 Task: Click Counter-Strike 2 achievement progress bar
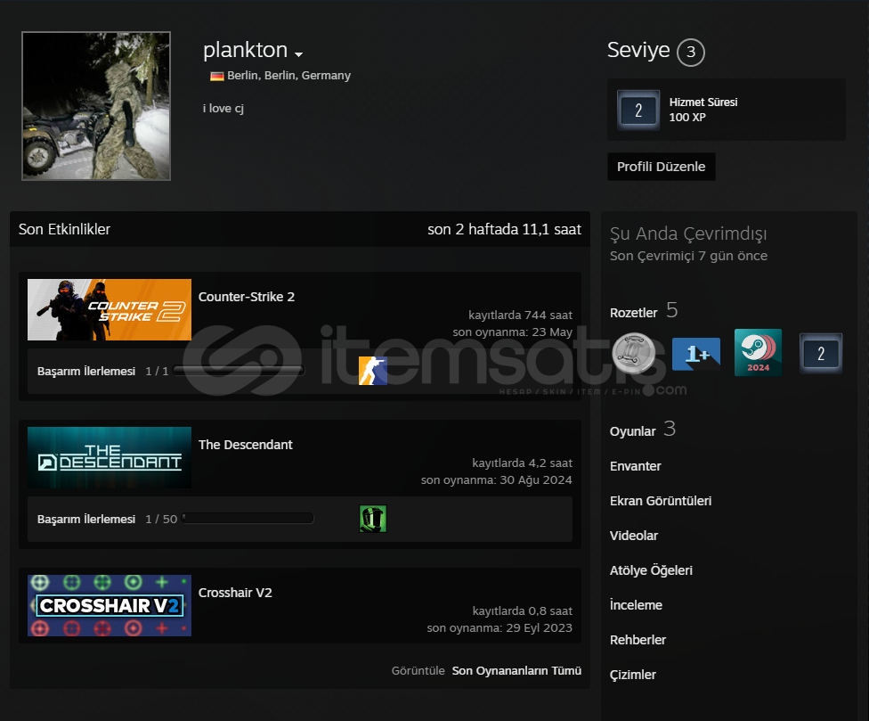tap(239, 371)
